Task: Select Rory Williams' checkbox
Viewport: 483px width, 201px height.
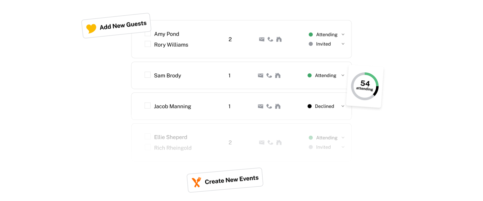Action: coord(148,44)
